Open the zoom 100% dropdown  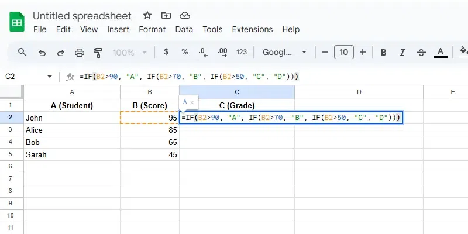coord(129,53)
